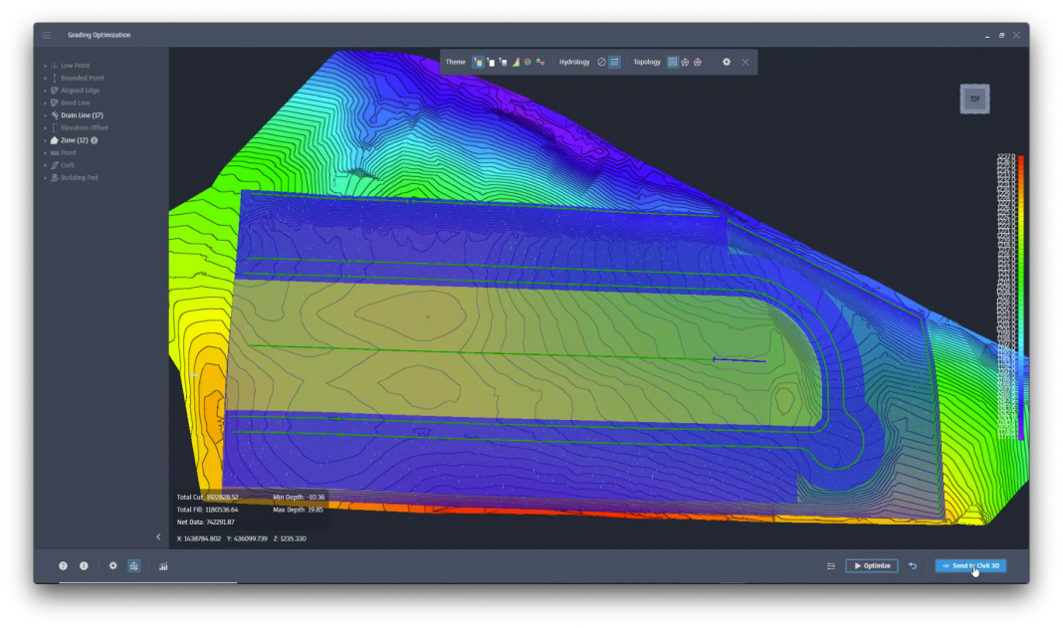
Task: Open help question mark icon
Action: pyautogui.click(x=63, y=565)
